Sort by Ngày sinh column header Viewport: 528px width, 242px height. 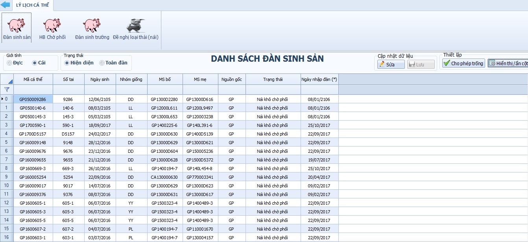[x=100, y=79]
